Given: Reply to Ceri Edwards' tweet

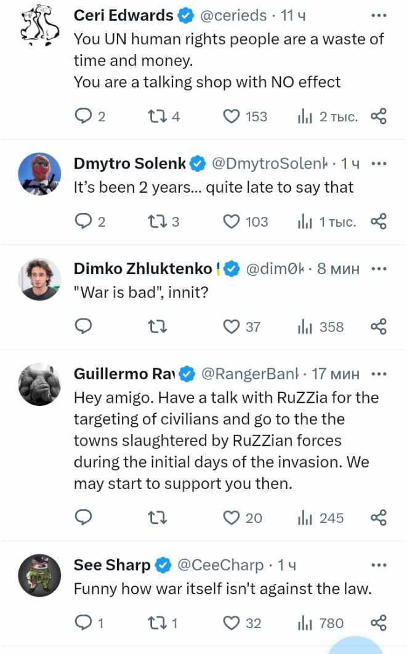Looking at the screenshot, I should 83,116.
